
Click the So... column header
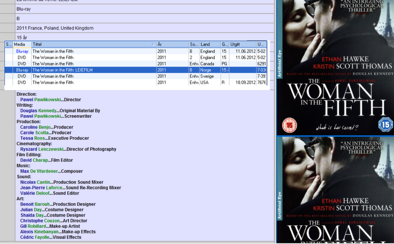[x=194, y=44]
